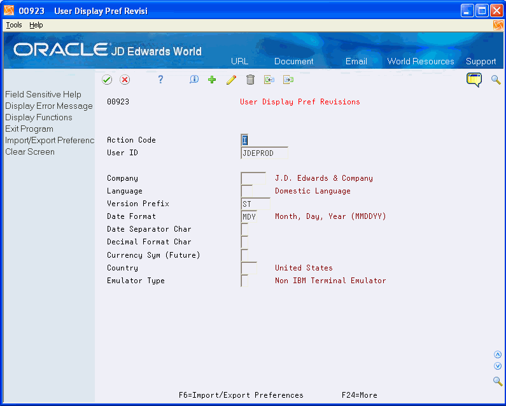Open the blue question mark help icon
This screenshot has width=506, height=406.
160,80
